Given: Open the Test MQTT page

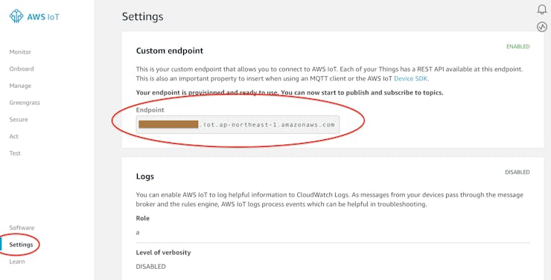Looking at the screenshot, I should [15, 153].
